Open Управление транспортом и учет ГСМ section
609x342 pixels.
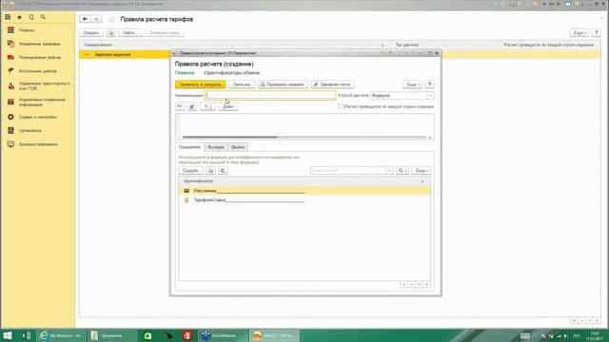coord(44,85)
